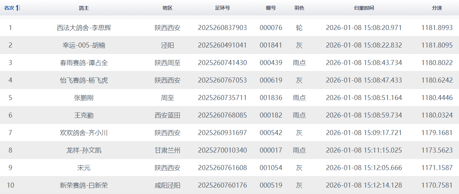
Task: Sort by the 分速 column header
Action: pos(437,8)
